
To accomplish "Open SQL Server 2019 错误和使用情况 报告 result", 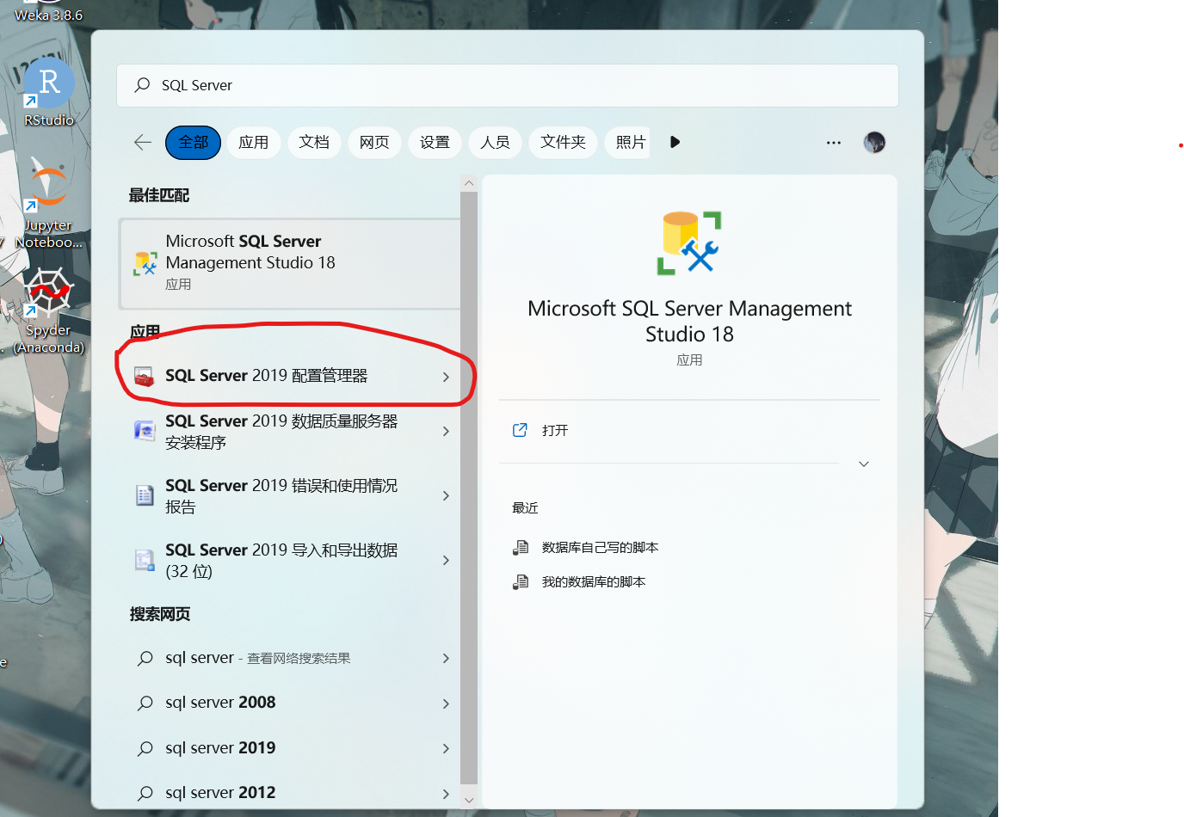I will click(290, 495).
